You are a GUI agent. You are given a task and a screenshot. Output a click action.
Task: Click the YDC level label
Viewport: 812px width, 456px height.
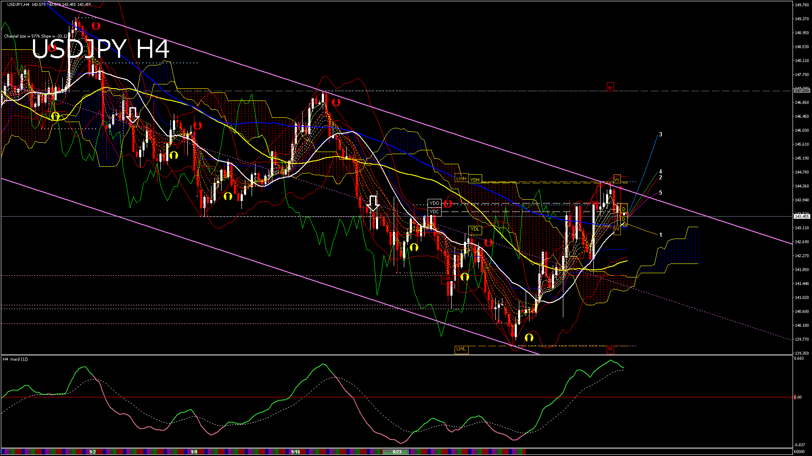[434, 212]
